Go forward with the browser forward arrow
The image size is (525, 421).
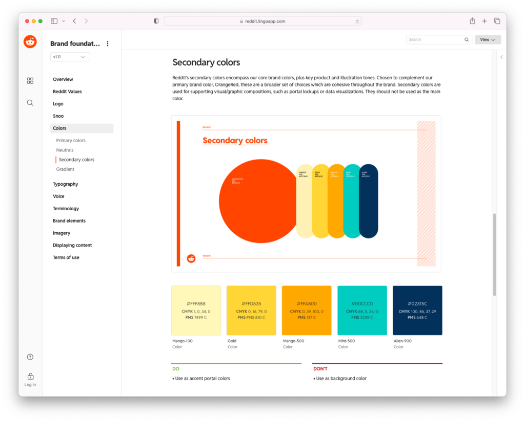[86, 21]
